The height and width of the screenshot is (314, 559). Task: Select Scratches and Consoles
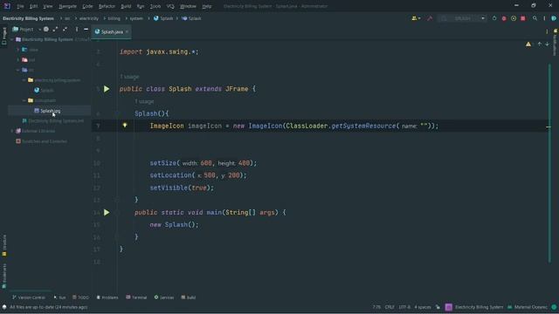coord(41,141)
